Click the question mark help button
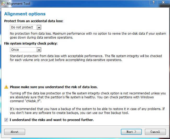The height and width of the screenshot is (139, 170). pyautogui.click(x=154, y=3)
